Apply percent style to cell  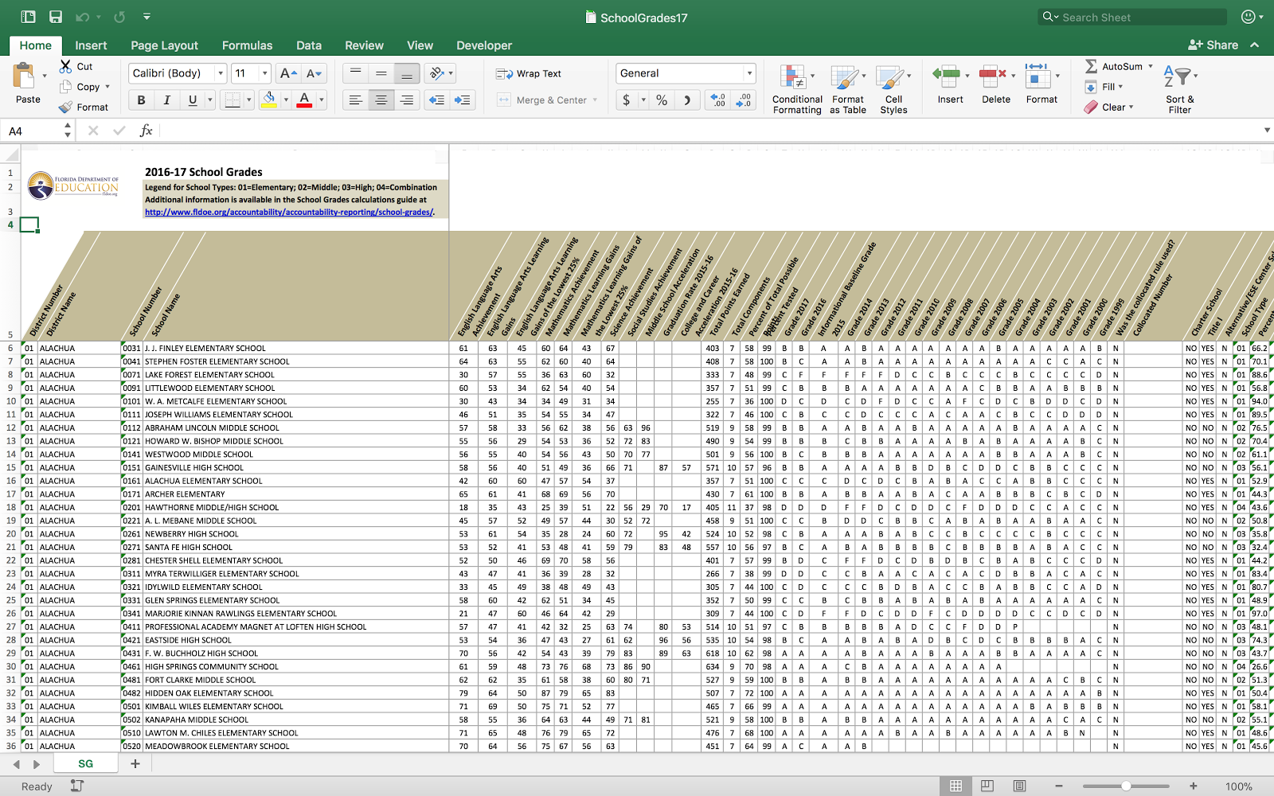(x=662, y=100)
